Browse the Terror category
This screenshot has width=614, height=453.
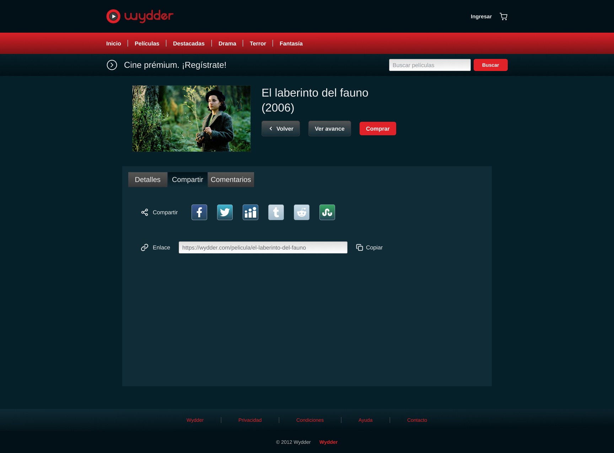pyautogui.click(x=258, y=43)
